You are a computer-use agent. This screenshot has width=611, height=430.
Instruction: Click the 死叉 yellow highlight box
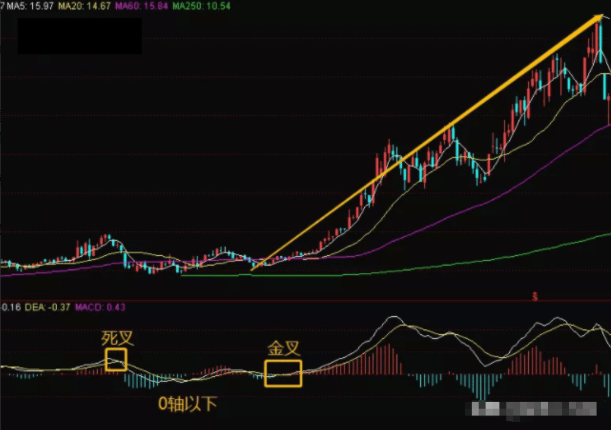(116, 359)
